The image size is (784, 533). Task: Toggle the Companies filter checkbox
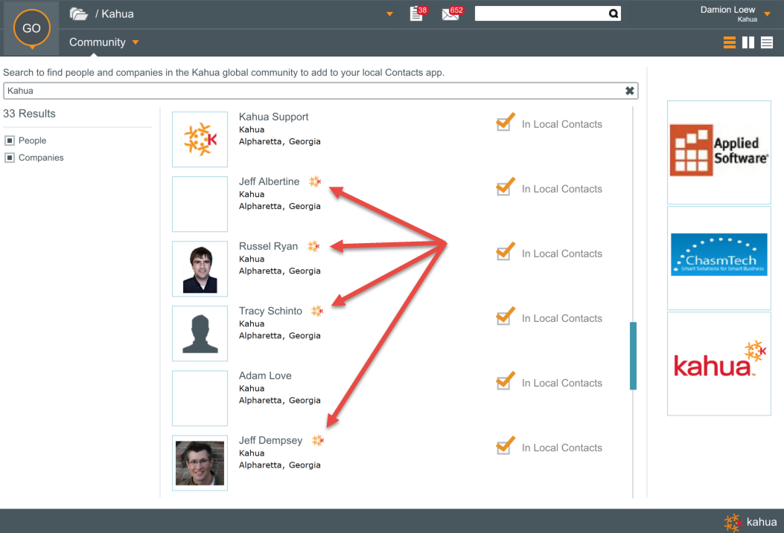coord(10,158)
